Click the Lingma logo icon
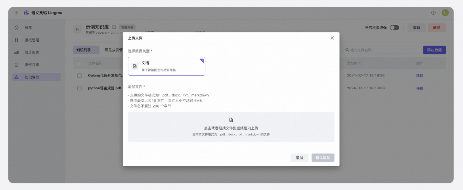Viewport: 463px width, 190px height. pyautogui.click(x=26, y=13)
